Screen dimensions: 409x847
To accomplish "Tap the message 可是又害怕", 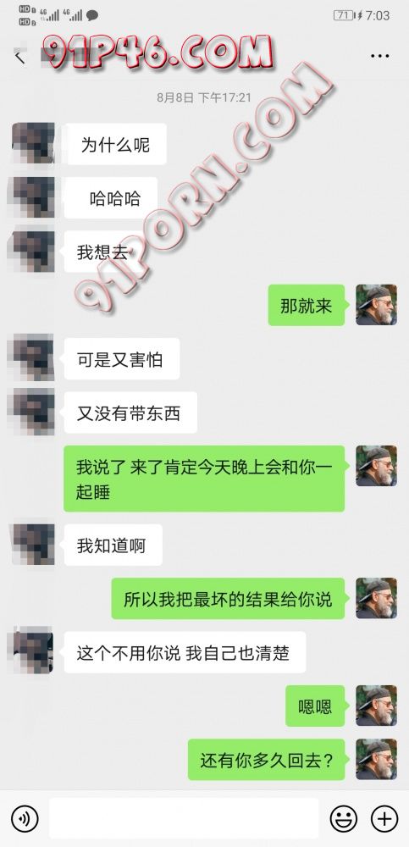I will pos(122,358).
